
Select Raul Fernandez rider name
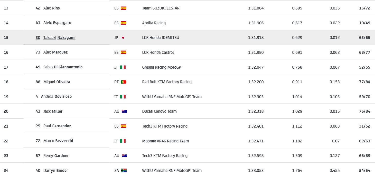[x=57, y=126]
